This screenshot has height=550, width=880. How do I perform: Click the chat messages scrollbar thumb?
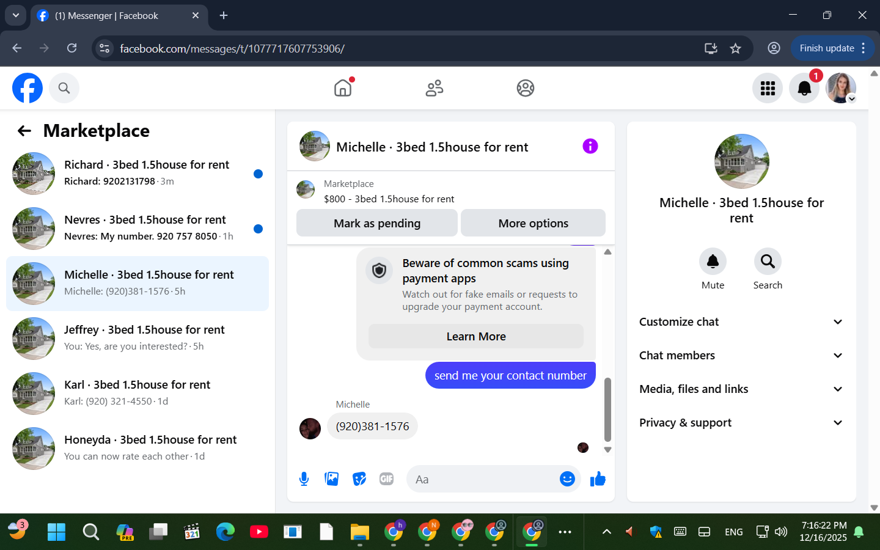tap(607, 409)
